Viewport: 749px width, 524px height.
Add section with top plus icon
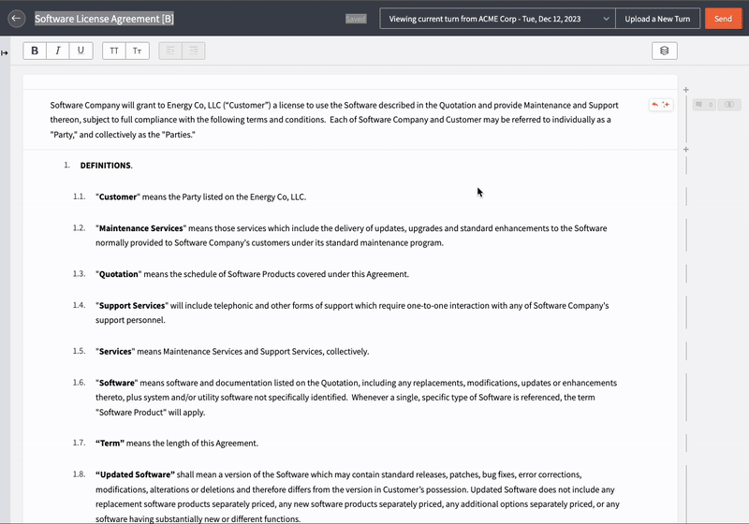tap(686, 90)
